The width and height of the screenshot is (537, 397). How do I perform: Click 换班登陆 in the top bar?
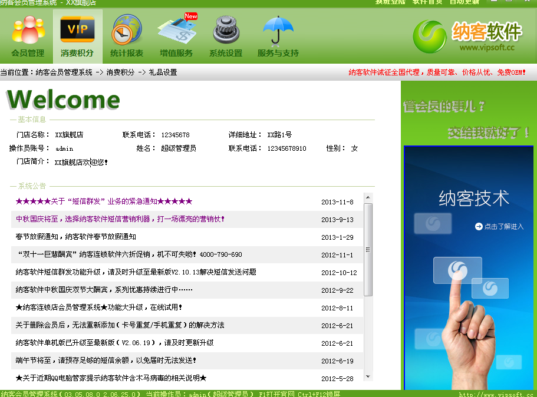click(390, 2)
